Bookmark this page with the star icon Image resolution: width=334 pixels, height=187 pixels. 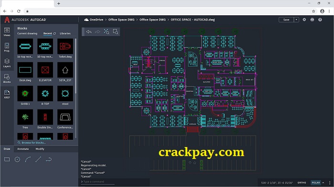pyautogui.click(x=313, y=11)
